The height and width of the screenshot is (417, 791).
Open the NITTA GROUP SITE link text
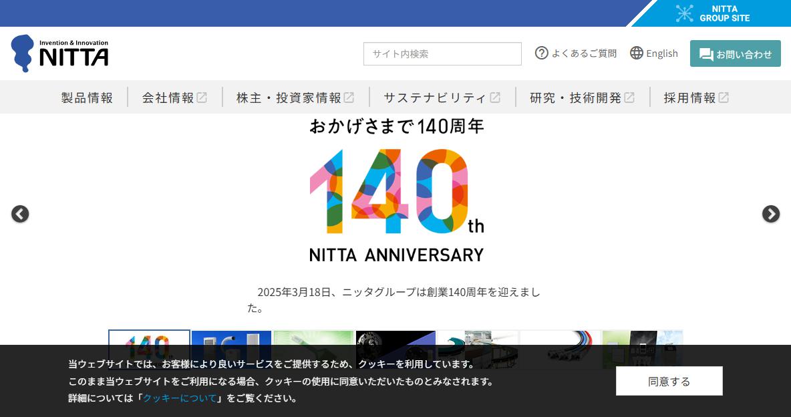click(724, 13)
